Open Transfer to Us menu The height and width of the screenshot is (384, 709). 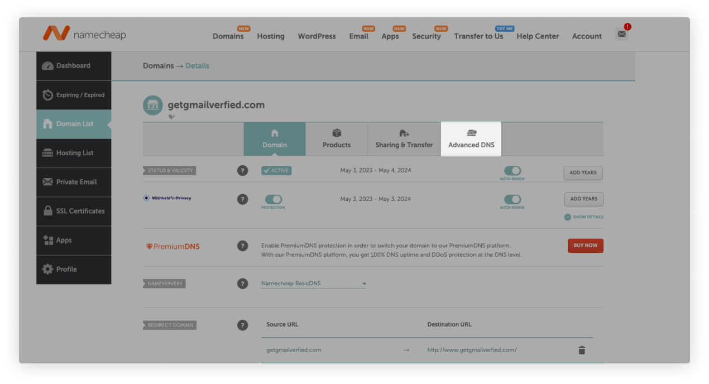point(478,36)
